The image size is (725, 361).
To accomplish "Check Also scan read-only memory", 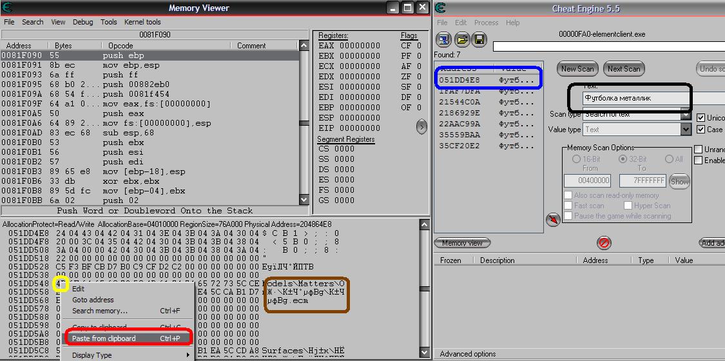I will (x=568, y=195).
